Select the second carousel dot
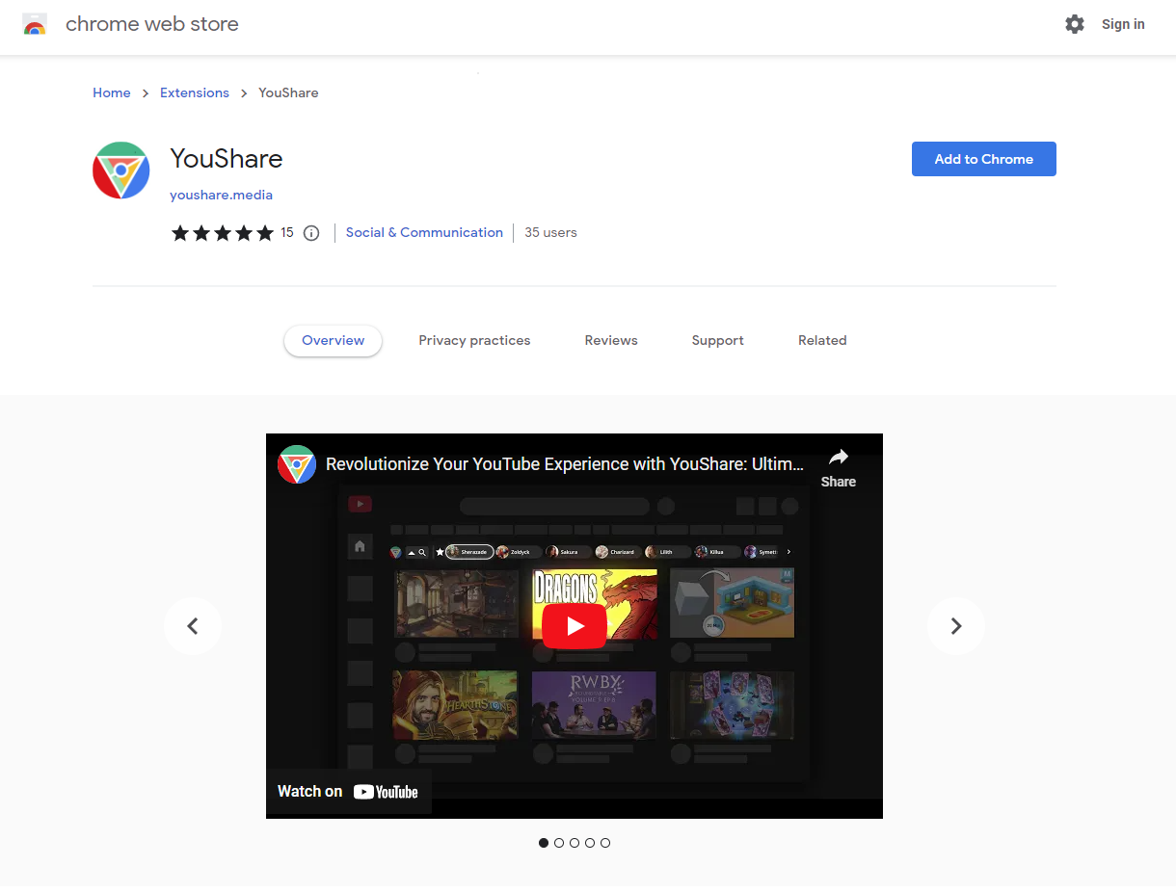 point(559,843)
